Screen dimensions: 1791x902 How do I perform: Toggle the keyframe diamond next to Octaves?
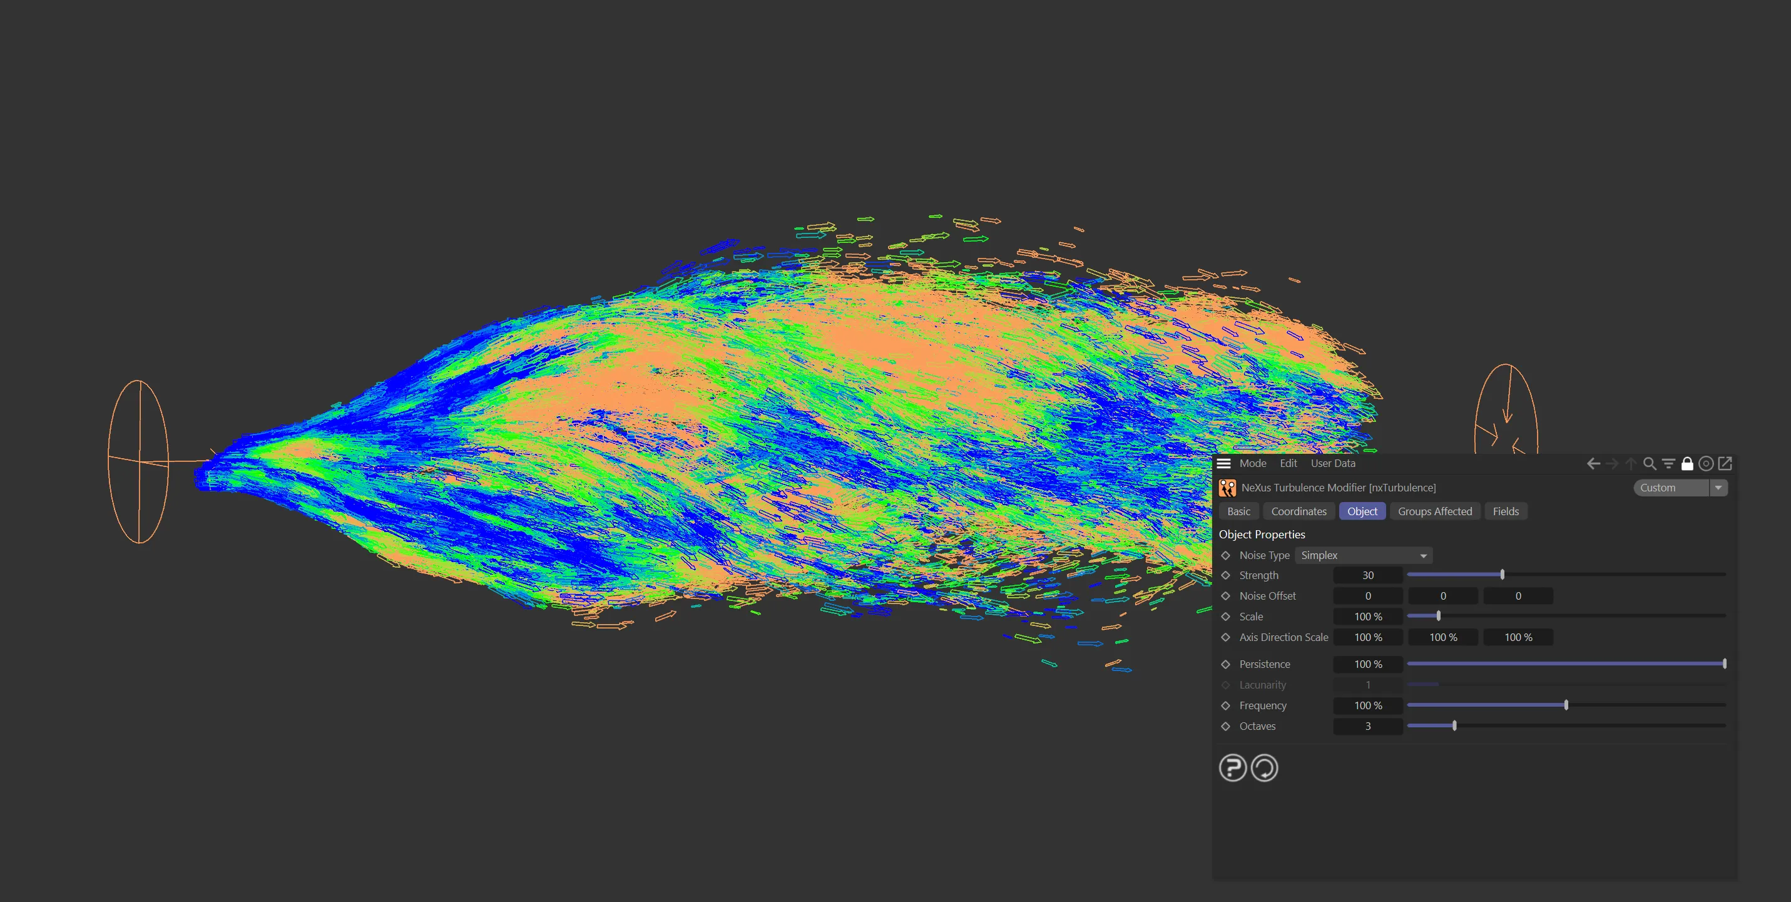coord(1227,726)
